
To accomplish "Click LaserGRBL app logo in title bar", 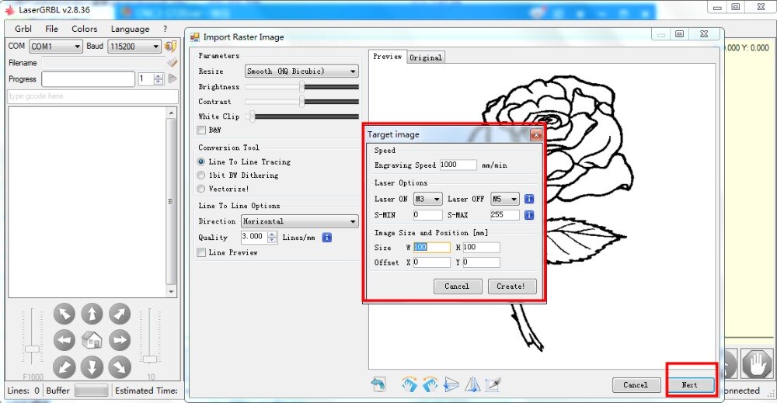I will 9,9.
